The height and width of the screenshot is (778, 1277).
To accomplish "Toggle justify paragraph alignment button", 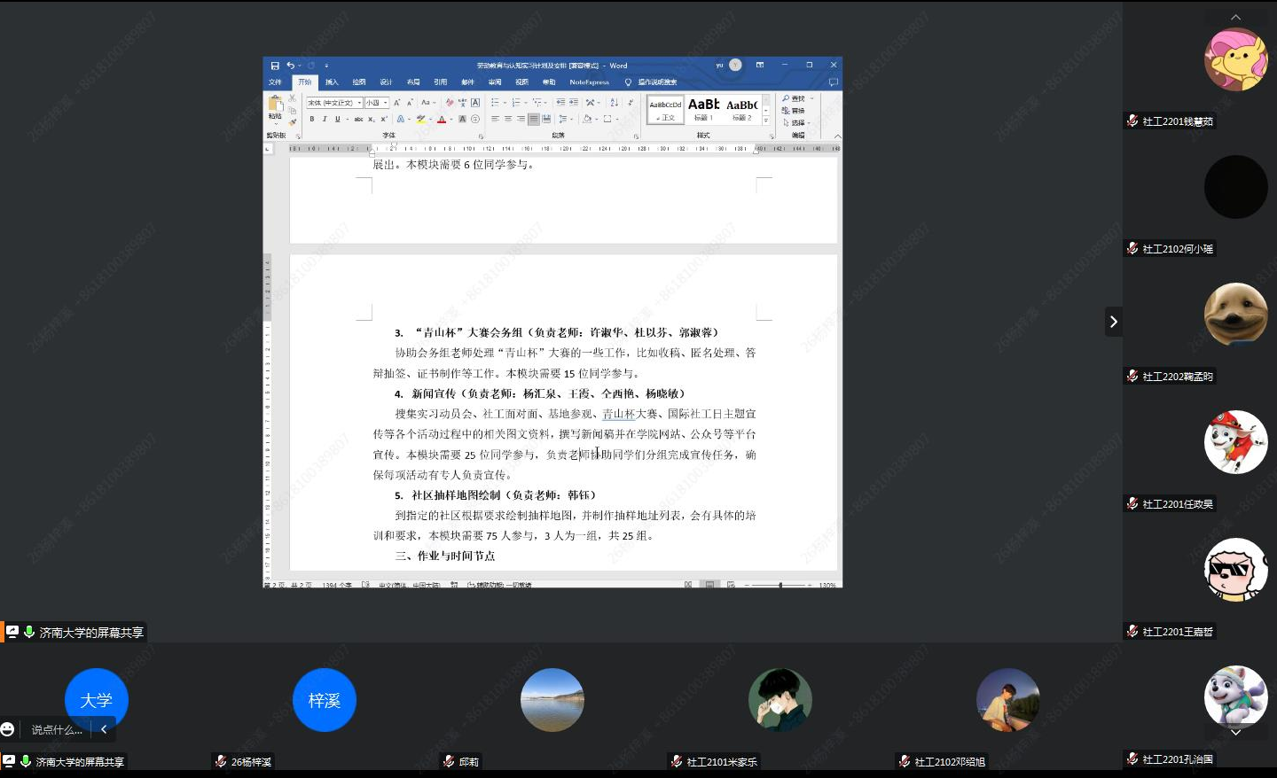I will 533,119.
